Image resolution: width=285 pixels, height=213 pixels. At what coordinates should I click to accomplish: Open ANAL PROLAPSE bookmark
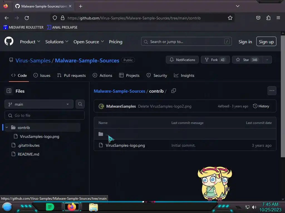[62, 27]
